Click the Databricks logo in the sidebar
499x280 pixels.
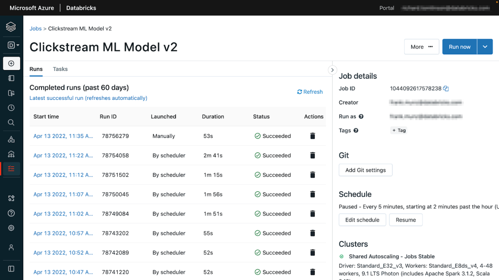(x=11, y=27)
